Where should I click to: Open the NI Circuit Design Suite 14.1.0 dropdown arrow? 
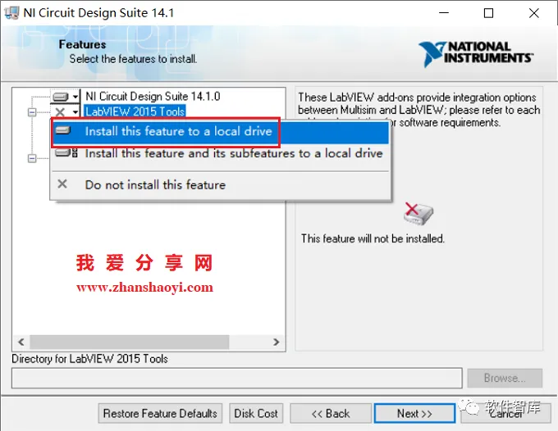click(x=75, y=97)
